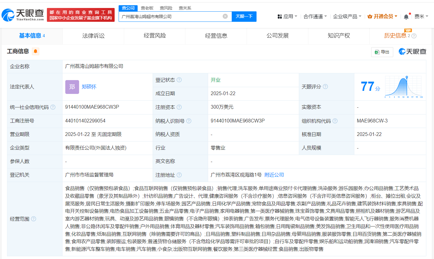Image resolution: width=434 pixels, height=259 pixels.
Task: Click help icon beside 历史信息 tab
Action: coord(414,36)
